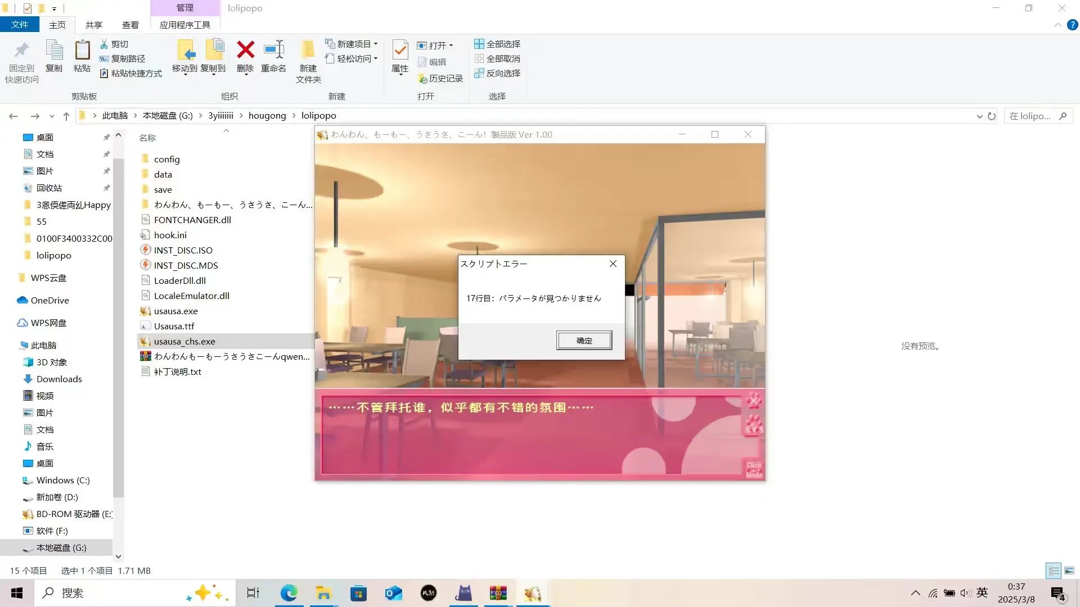Open the Application Tools (应用程序工具) tab
This screenshot has width=1080, height=607.
coord(185,25)
